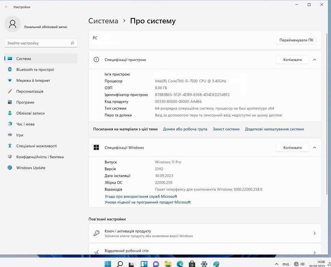Click the gaming controller icon
331x267 pixels.
point(10,135)
